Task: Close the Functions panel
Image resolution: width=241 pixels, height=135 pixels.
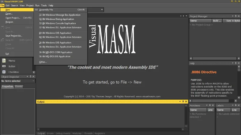Action: click(x=213, y=105)
